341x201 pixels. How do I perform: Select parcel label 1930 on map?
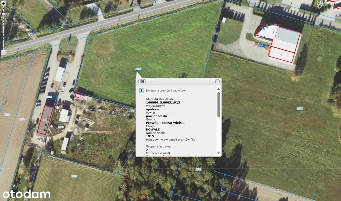pos(300,108)
